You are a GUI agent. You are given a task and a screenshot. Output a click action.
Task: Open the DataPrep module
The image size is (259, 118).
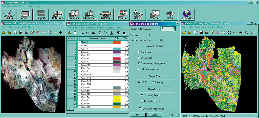pos(57,15)
